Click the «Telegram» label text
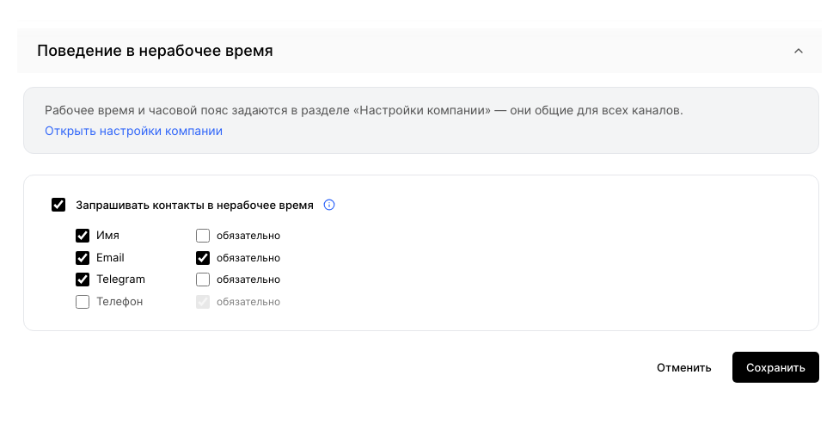 pyautogui.click(x=120, y=280)
